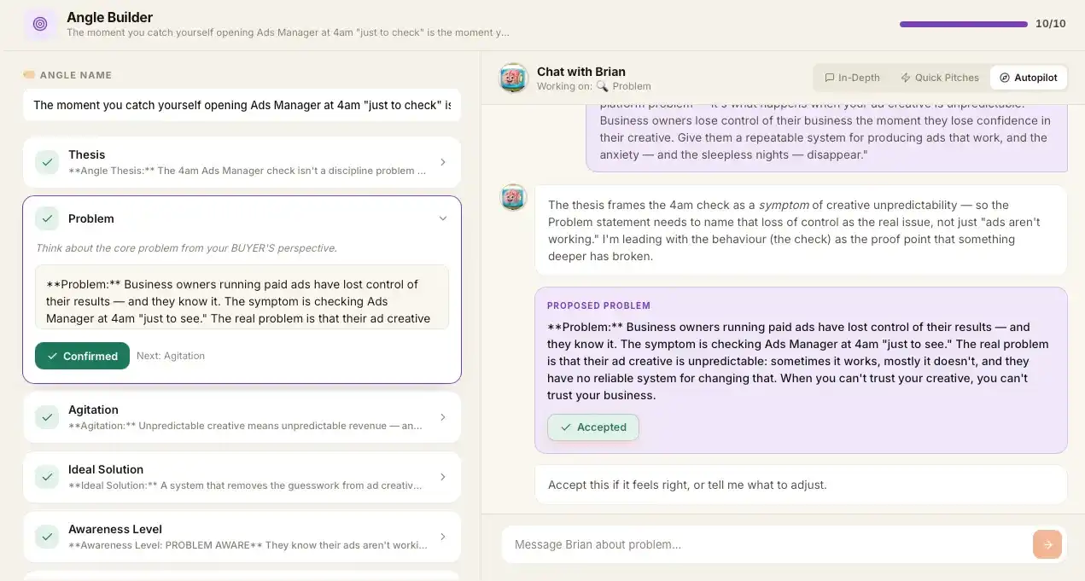Viewport: 1085px width, 581px height.
Task: Toggle the Awareness Level step checkmark
Action: click(x=47, y=537)
